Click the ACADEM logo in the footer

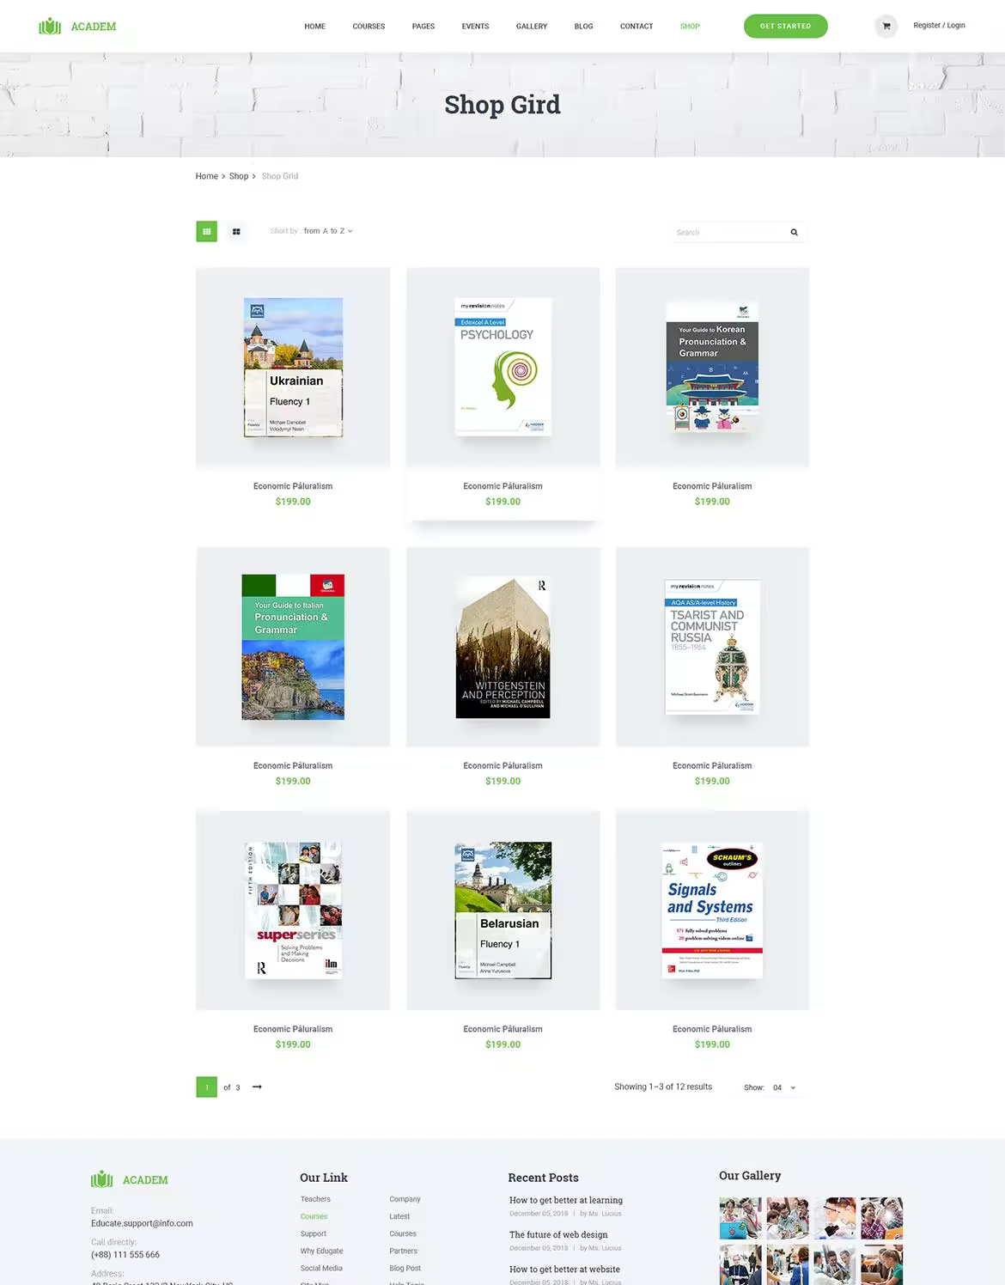coord(130,1179)
